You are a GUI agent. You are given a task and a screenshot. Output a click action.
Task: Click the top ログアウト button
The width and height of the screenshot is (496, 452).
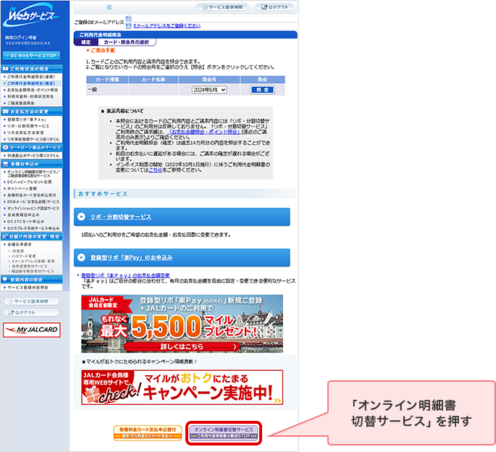click(274, 7)
